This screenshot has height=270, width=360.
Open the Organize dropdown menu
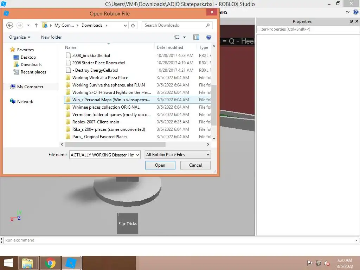(20, 37)
